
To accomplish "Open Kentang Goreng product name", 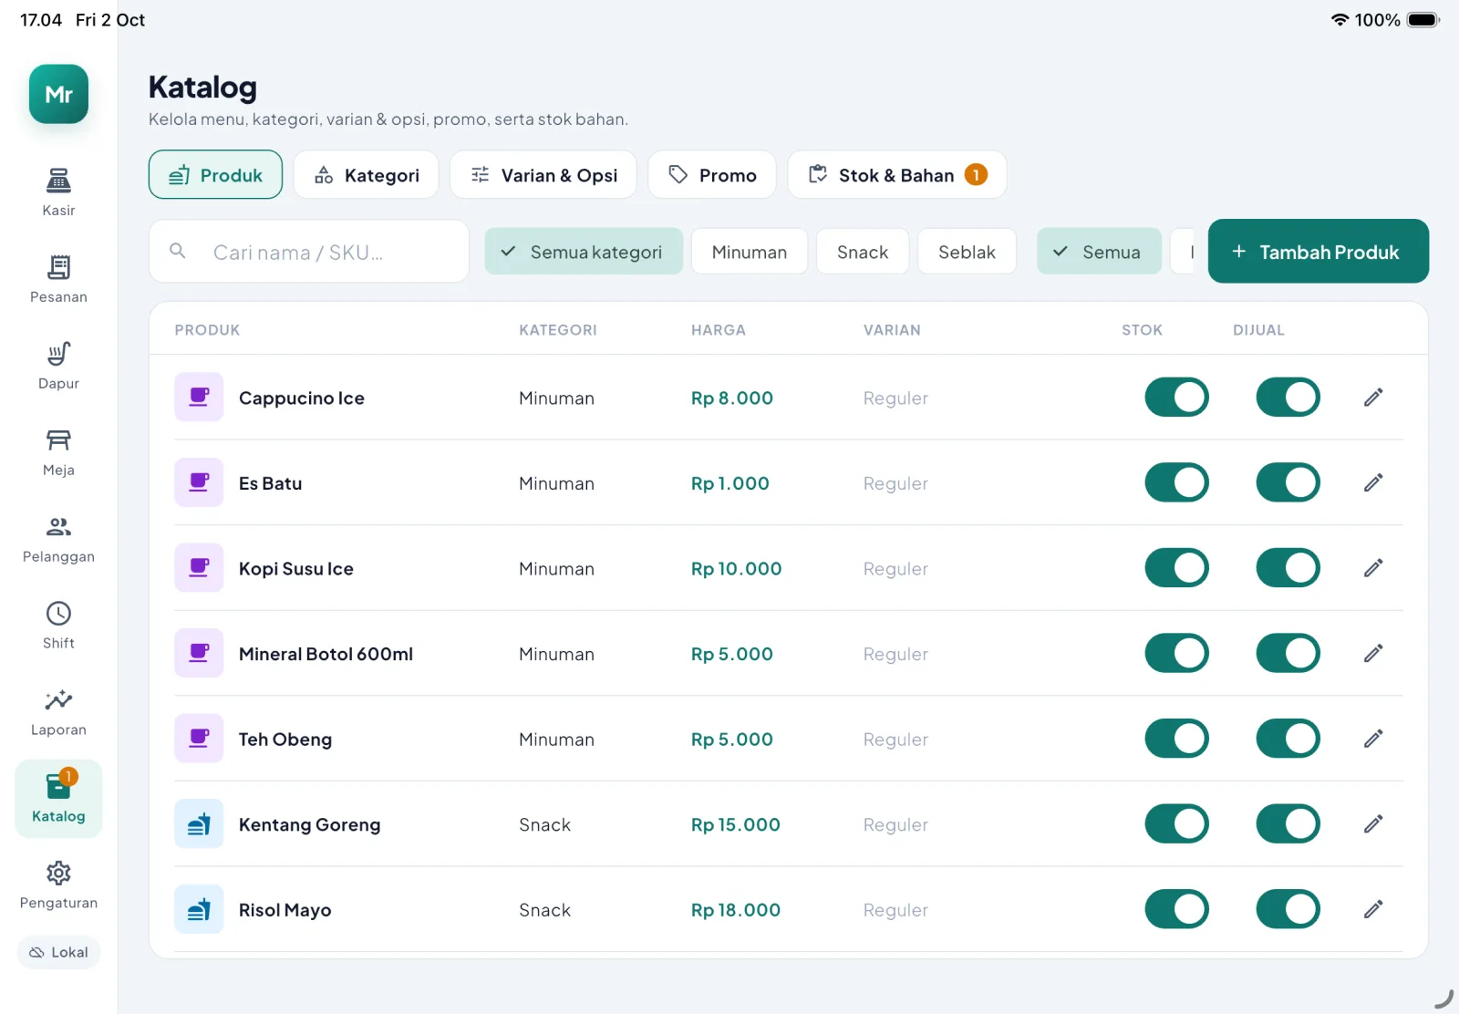I will tap(309, 824).
